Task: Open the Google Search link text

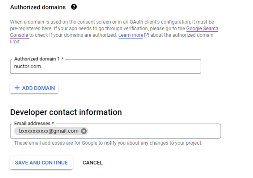Action: click(x=202, y=29)
